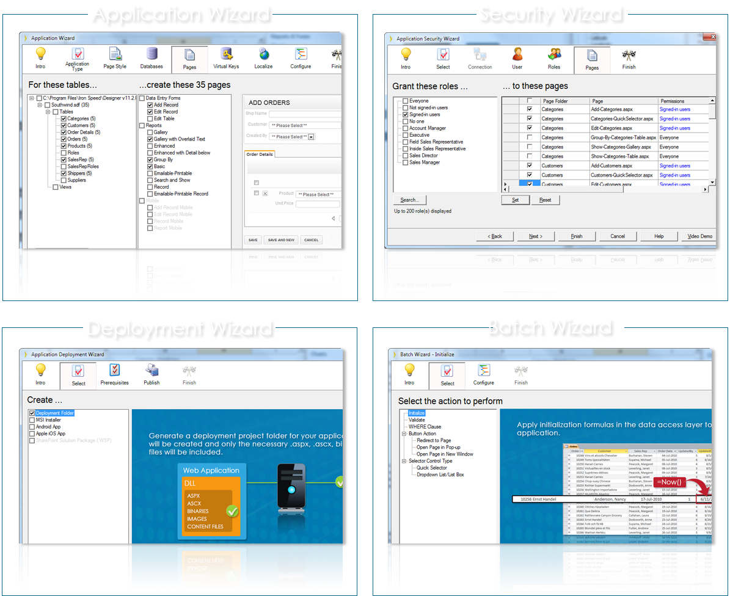
Task: Click the Next button in Security Wizard
Action: point(535,236)
